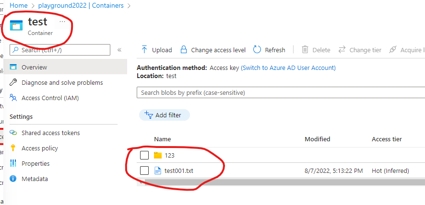This screenshot has width=425, height=205.
Task: Open the ellipsis menu beside test title
Action: [62, 22]
